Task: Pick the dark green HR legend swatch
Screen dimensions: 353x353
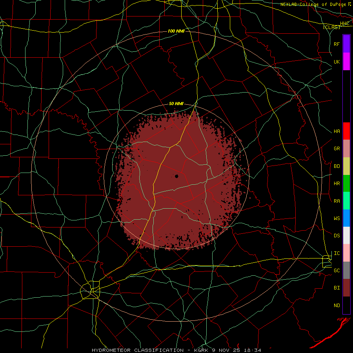Action: tap(346, 184)
